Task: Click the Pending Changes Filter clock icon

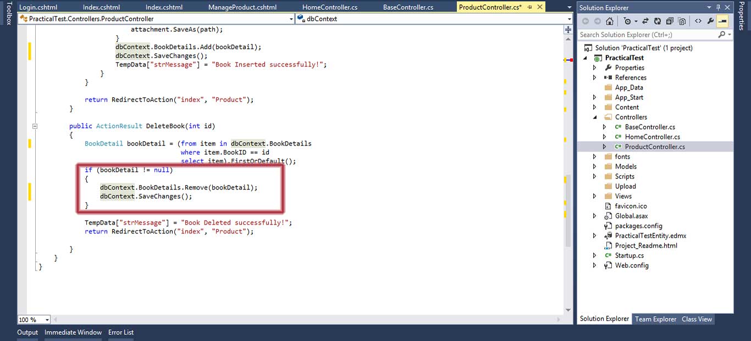Action: tap(627, 21)
